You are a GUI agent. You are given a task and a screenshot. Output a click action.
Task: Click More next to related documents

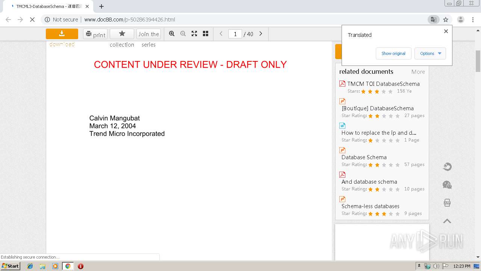(418, 72)
